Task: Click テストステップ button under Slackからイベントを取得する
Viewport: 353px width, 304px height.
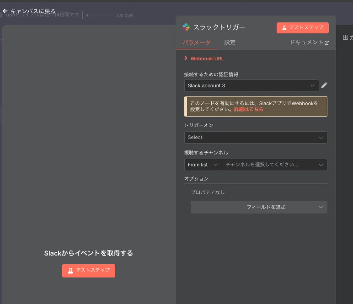Action: click(x=89, y=271)
